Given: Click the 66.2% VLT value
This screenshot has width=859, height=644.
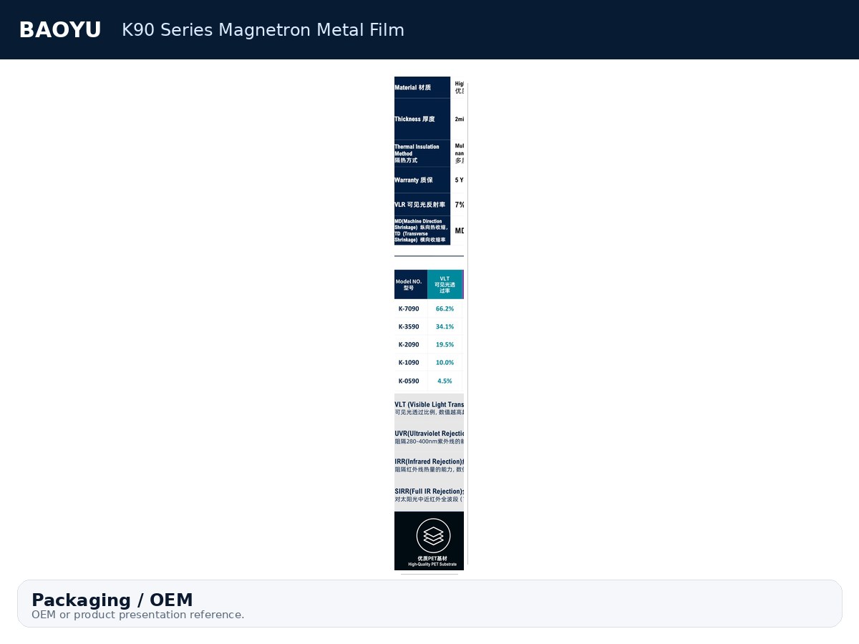Looking at the screenshot, I should (x=445, y=309).
